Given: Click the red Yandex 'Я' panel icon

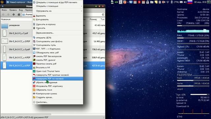Looking at the screenshot, I should click(139, 2).
